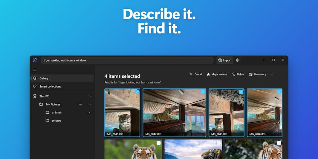Focus the search box with tiger query
Viewport: 318px width, 159px height.
tap(127, 60)
